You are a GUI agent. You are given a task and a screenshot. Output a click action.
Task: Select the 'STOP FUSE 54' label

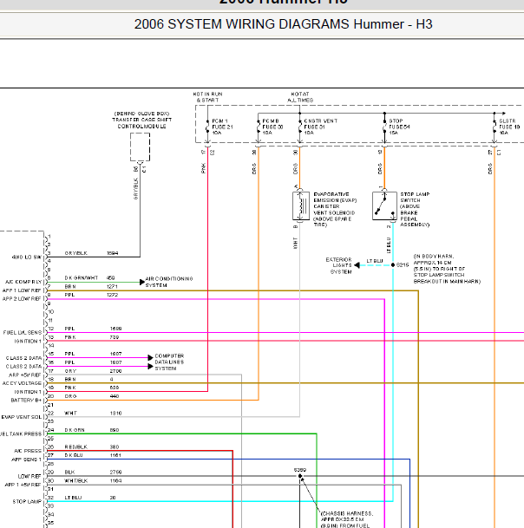click(x=399, y=127)
